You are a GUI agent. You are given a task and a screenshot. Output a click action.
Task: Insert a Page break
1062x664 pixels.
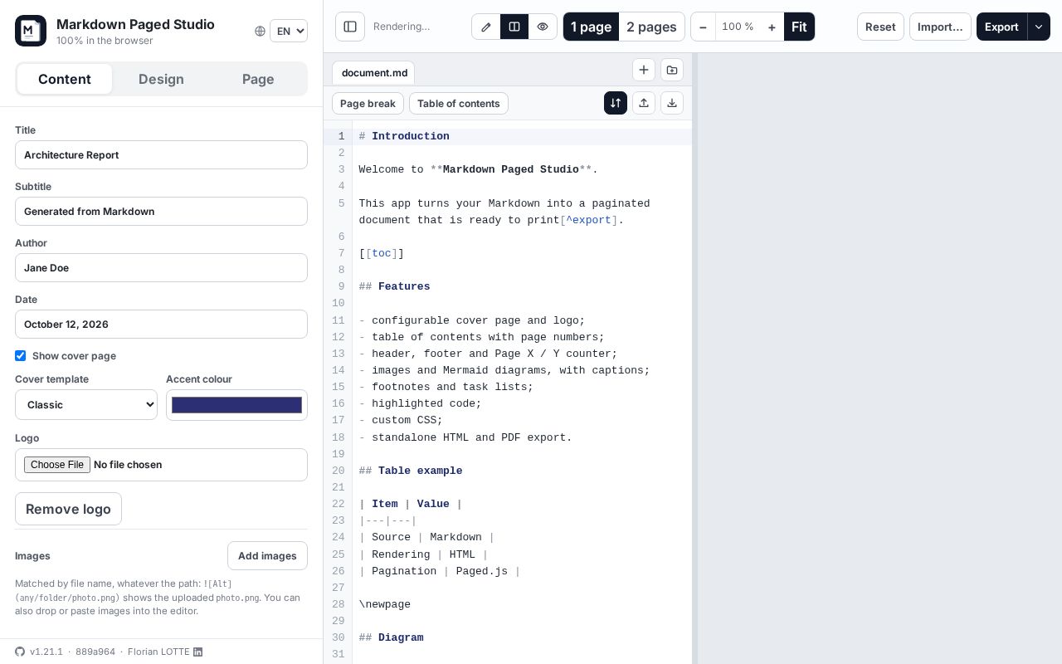coord(368,104)
